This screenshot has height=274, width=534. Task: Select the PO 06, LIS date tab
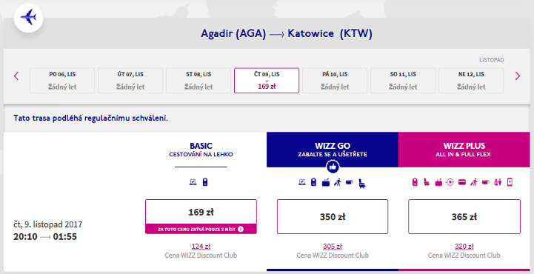(x=62, y=80)
